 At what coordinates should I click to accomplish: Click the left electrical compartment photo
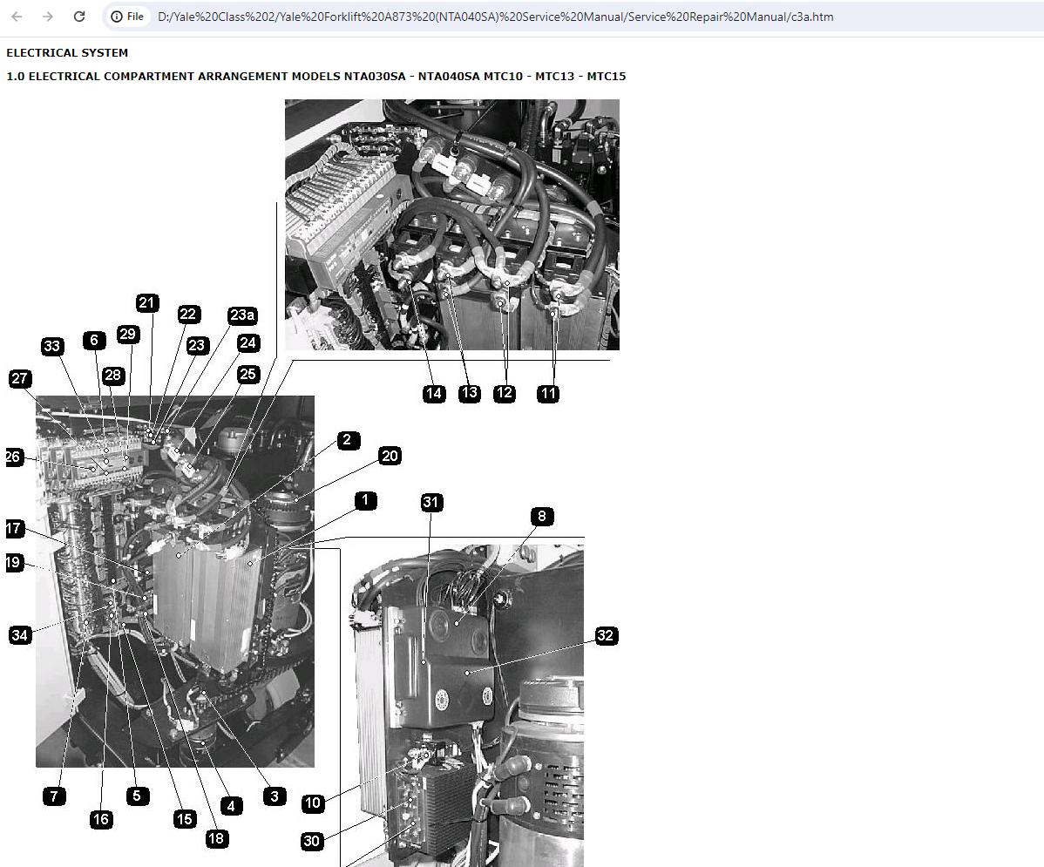pyautogui.click(x=175, y=581)
